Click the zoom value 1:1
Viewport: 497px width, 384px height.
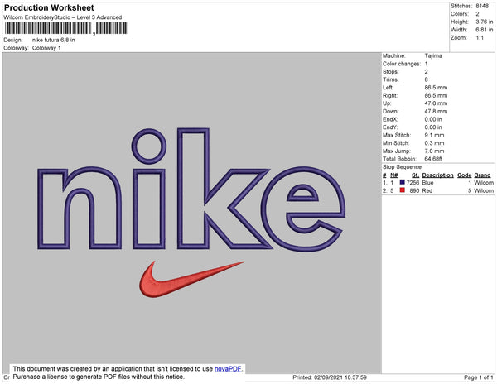click(480, 38)
